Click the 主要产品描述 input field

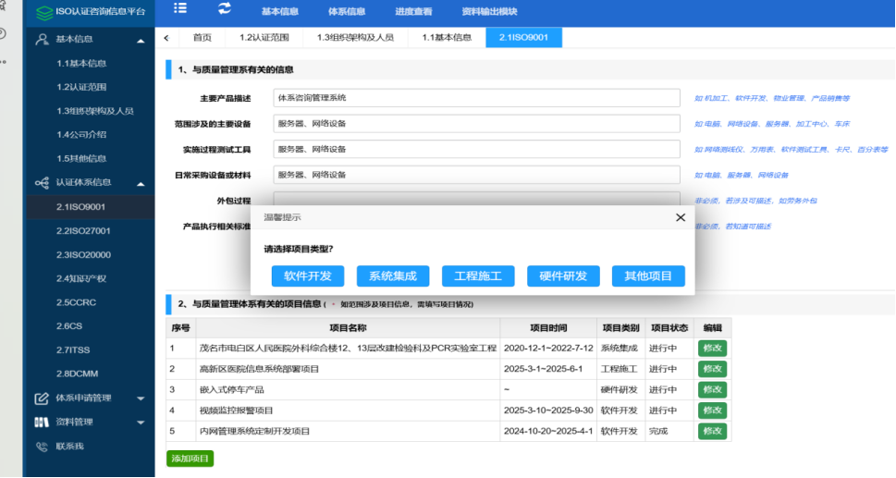476,98
